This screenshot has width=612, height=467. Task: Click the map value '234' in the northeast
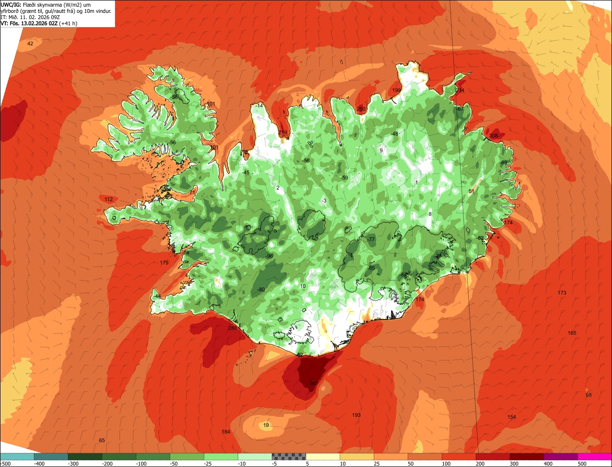click(x=460, y=90)
